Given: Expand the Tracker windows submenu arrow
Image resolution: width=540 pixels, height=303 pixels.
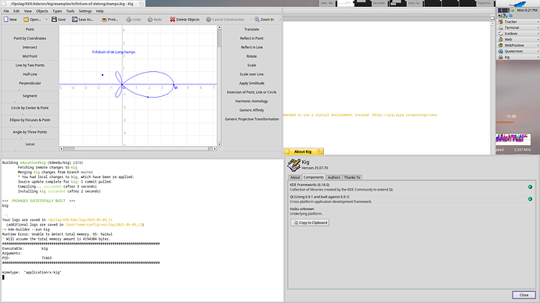Looking at the screenshot, I should click(x=538, y=22).
